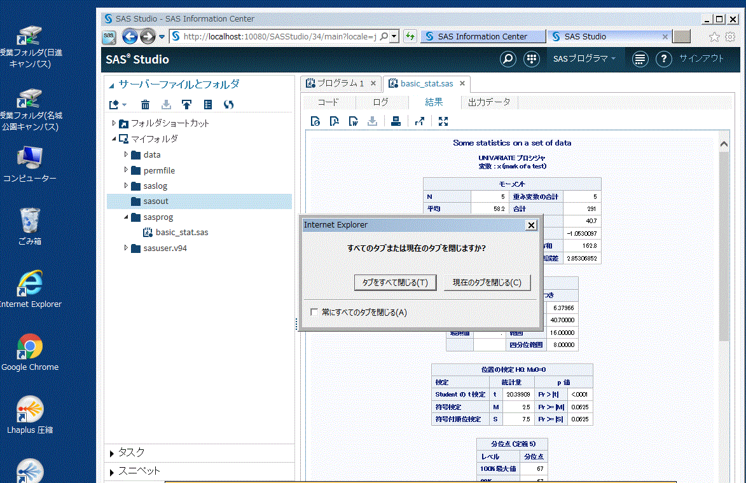
Task: Refresh the page using the address bar button
Action: 410,36
